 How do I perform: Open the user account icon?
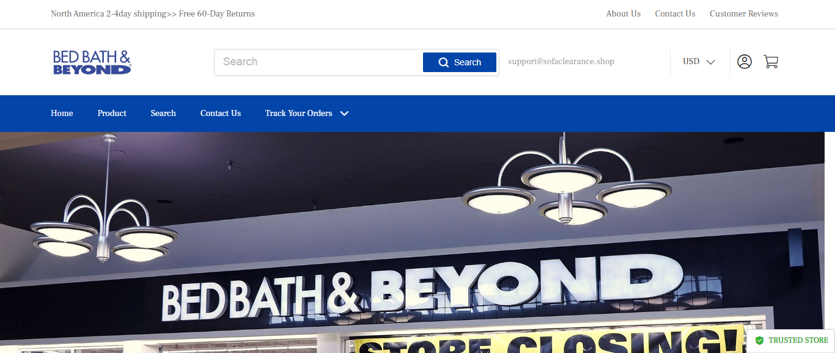744,62
